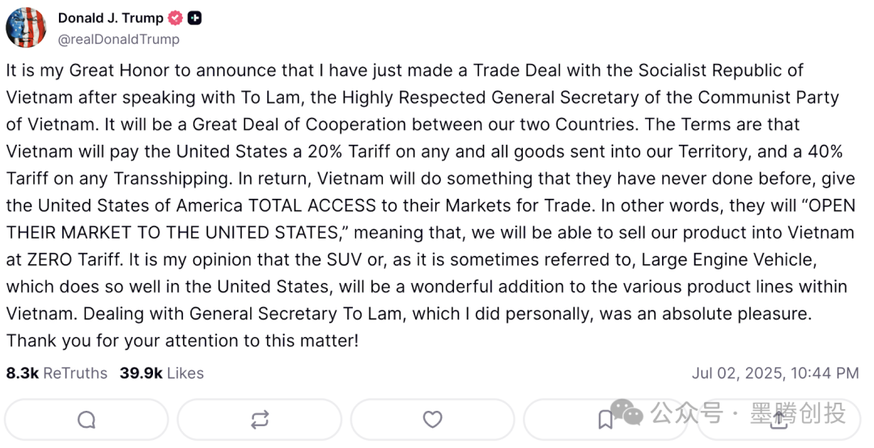
Task: Bookmark this post
Action: pyautogui.click(x=605, y=420)
